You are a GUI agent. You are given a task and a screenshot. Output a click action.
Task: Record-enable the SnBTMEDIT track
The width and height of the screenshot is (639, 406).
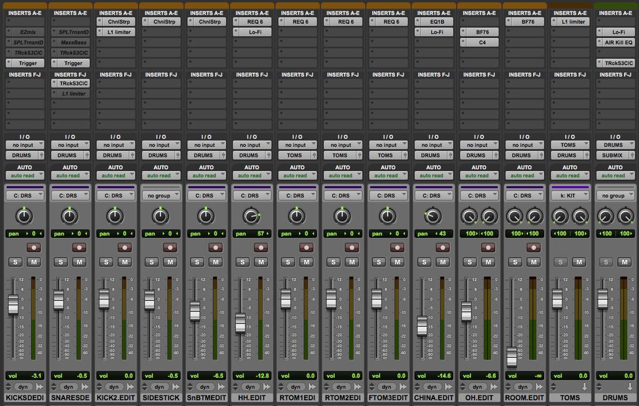point(215,248)
